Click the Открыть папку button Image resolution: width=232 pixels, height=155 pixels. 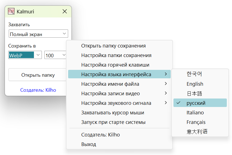38,75
